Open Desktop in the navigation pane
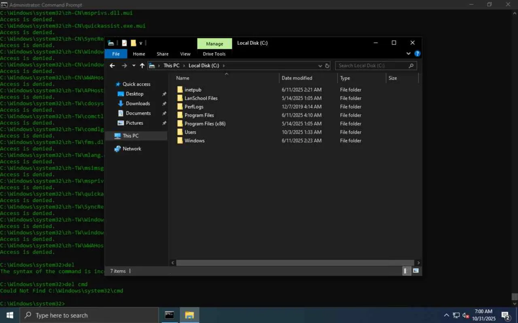This screenshot has width=518, height=323. 134,94
